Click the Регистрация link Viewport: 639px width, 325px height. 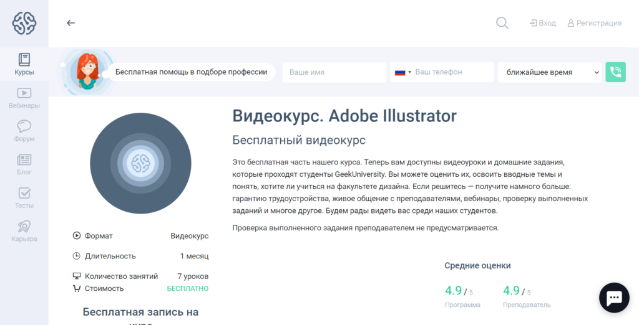click(594, 23)
